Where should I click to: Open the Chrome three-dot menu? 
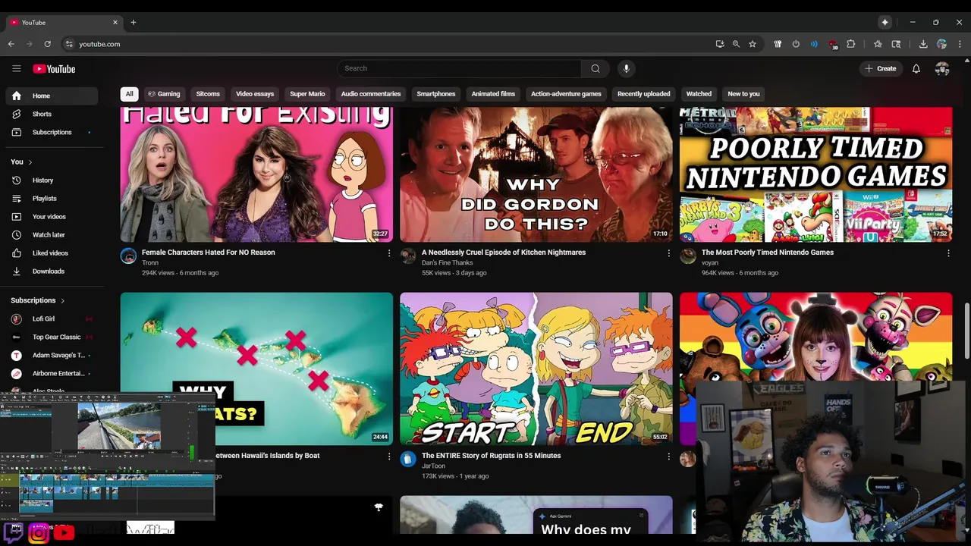(x=960, y=44)
